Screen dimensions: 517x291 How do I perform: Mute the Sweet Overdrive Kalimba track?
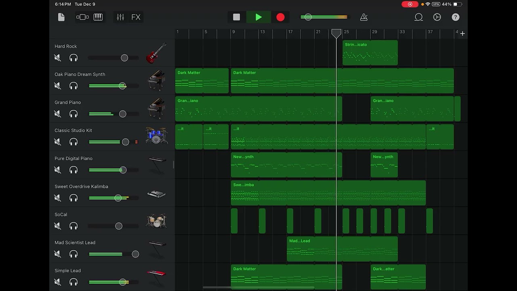point(58,198)
